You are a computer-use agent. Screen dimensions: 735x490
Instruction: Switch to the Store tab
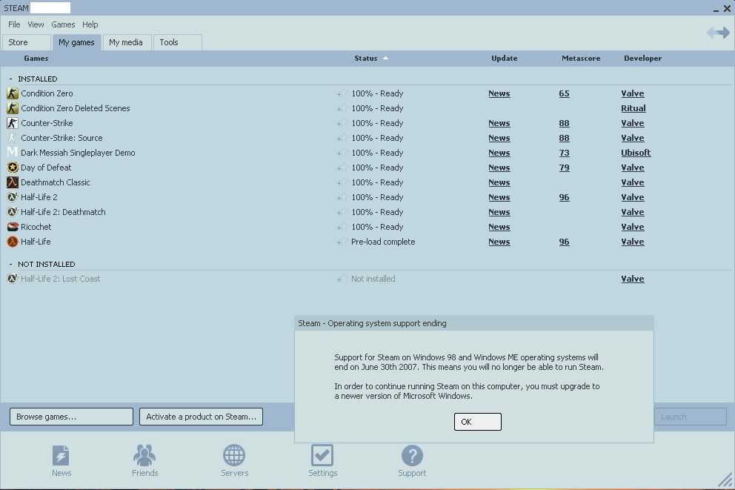tap(26, 42)
